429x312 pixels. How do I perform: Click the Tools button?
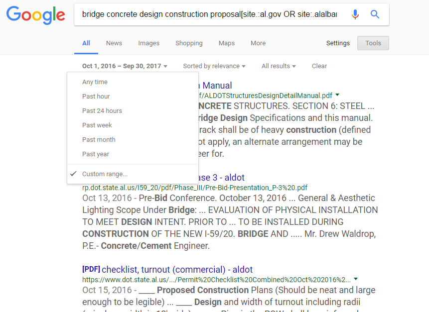[373, 43]
